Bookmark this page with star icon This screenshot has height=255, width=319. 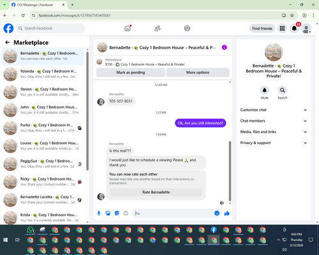[292, 15]
